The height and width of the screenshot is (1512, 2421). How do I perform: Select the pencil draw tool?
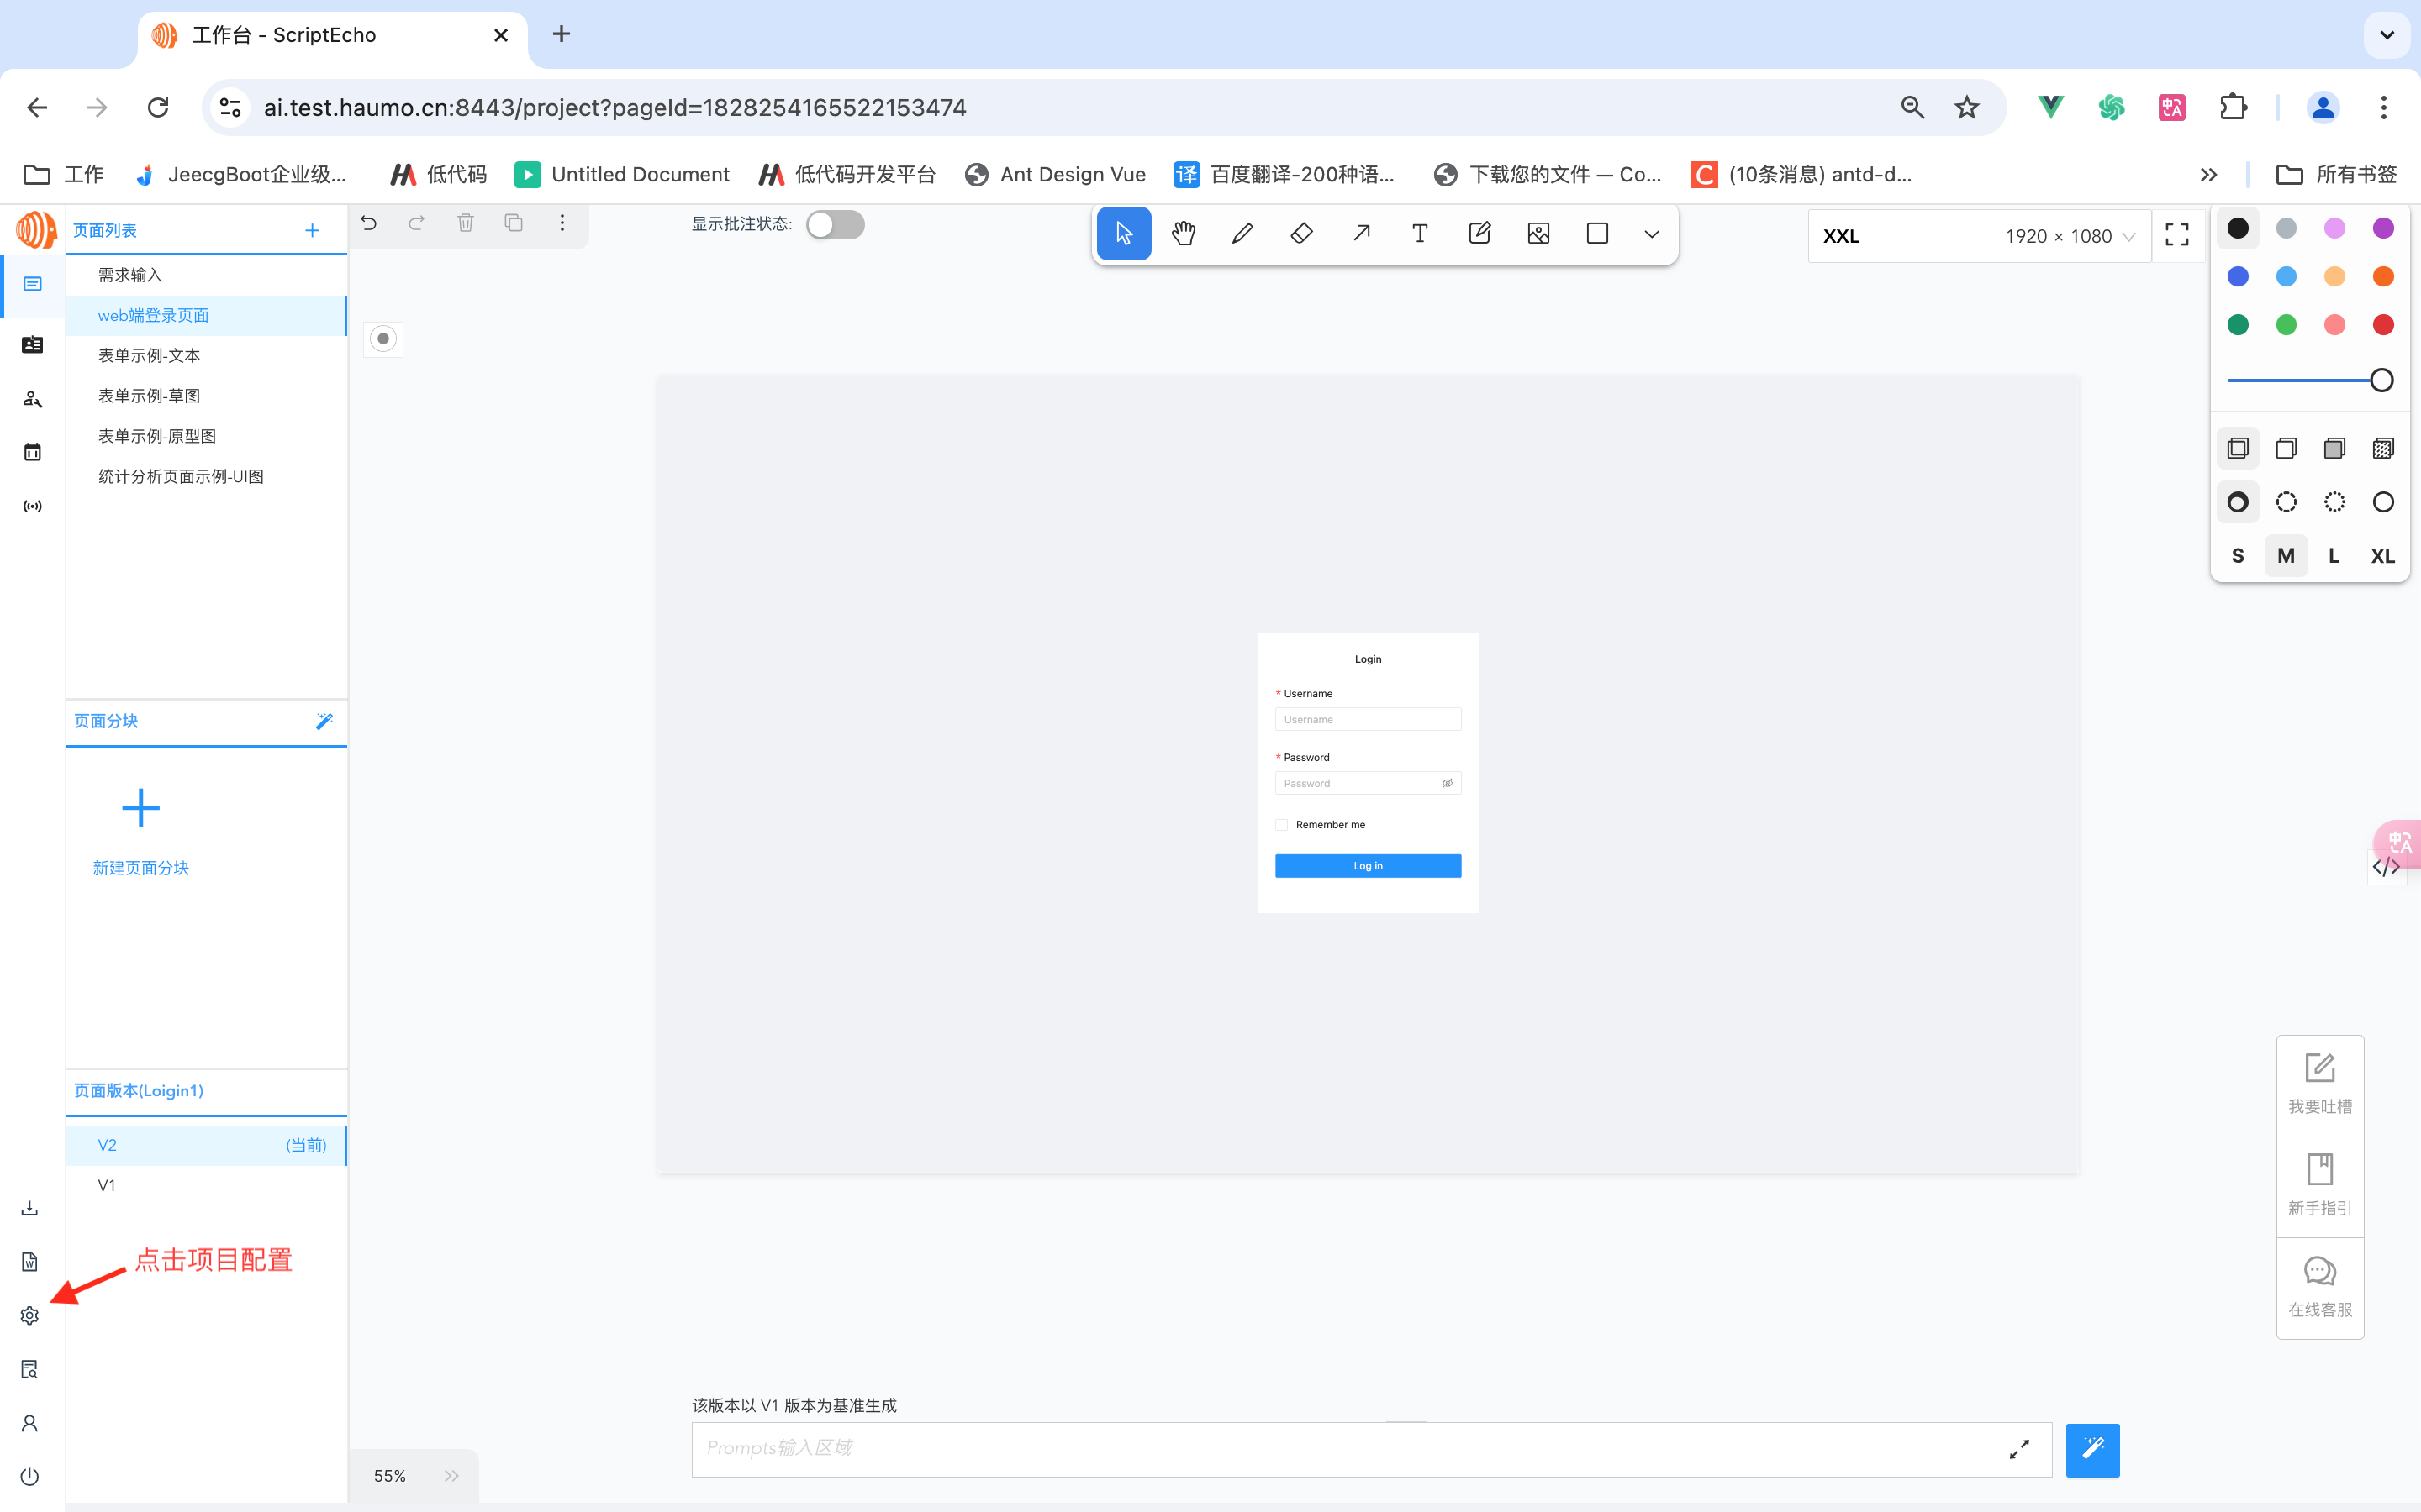tap(1242, 234)
